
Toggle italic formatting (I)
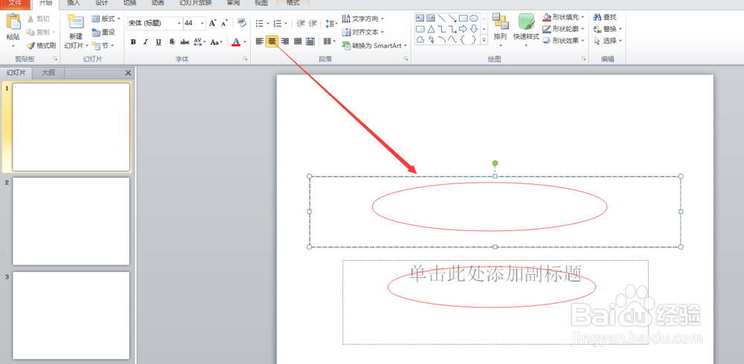click(146, 42)
